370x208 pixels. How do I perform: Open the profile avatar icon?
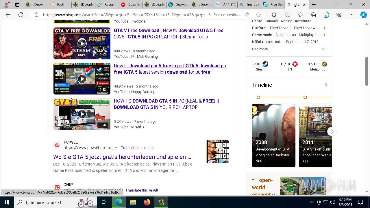point(7,5)
